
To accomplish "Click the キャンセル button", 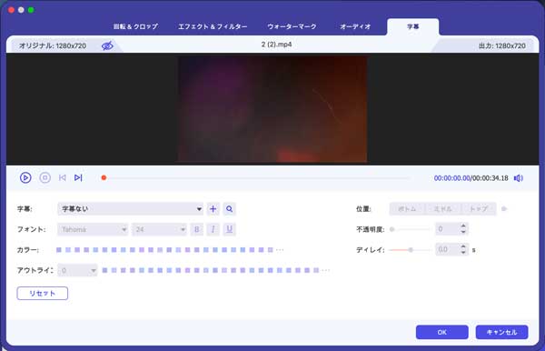I will coord(502,332).
